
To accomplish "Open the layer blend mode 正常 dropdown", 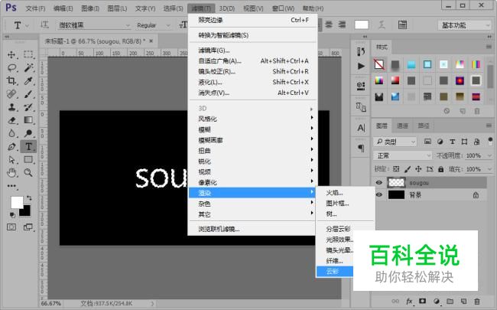I will (x=402, y=155).
